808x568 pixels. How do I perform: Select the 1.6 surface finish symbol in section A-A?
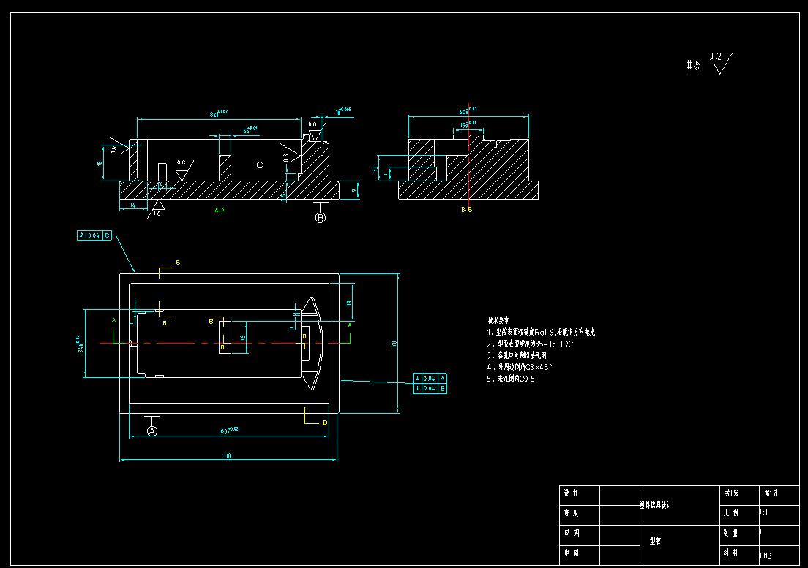click(157, 206)
